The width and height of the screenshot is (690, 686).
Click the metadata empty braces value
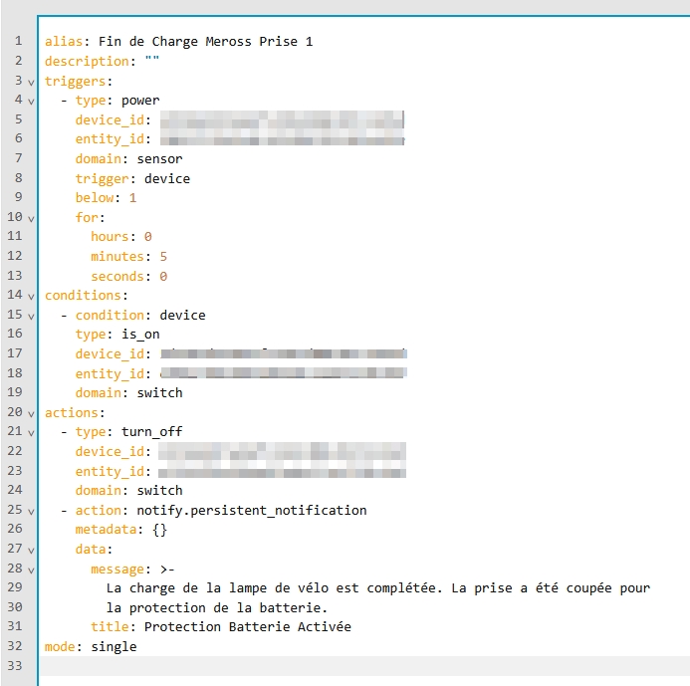pos(159,530)
